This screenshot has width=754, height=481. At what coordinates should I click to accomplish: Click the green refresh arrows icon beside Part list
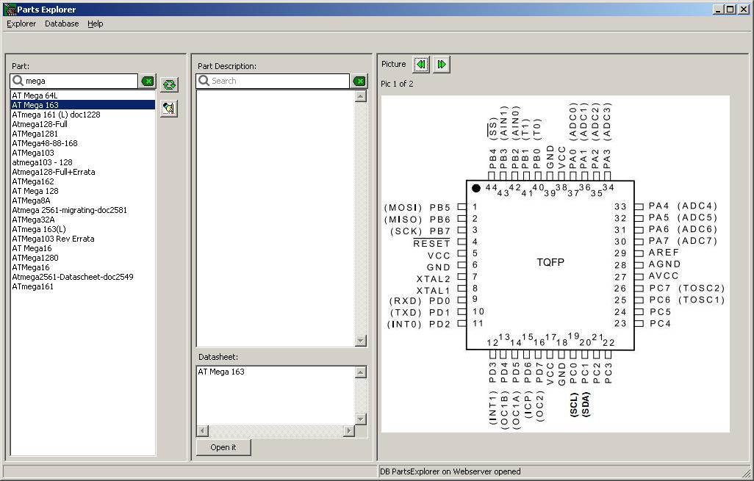click(x=169, y=85)
